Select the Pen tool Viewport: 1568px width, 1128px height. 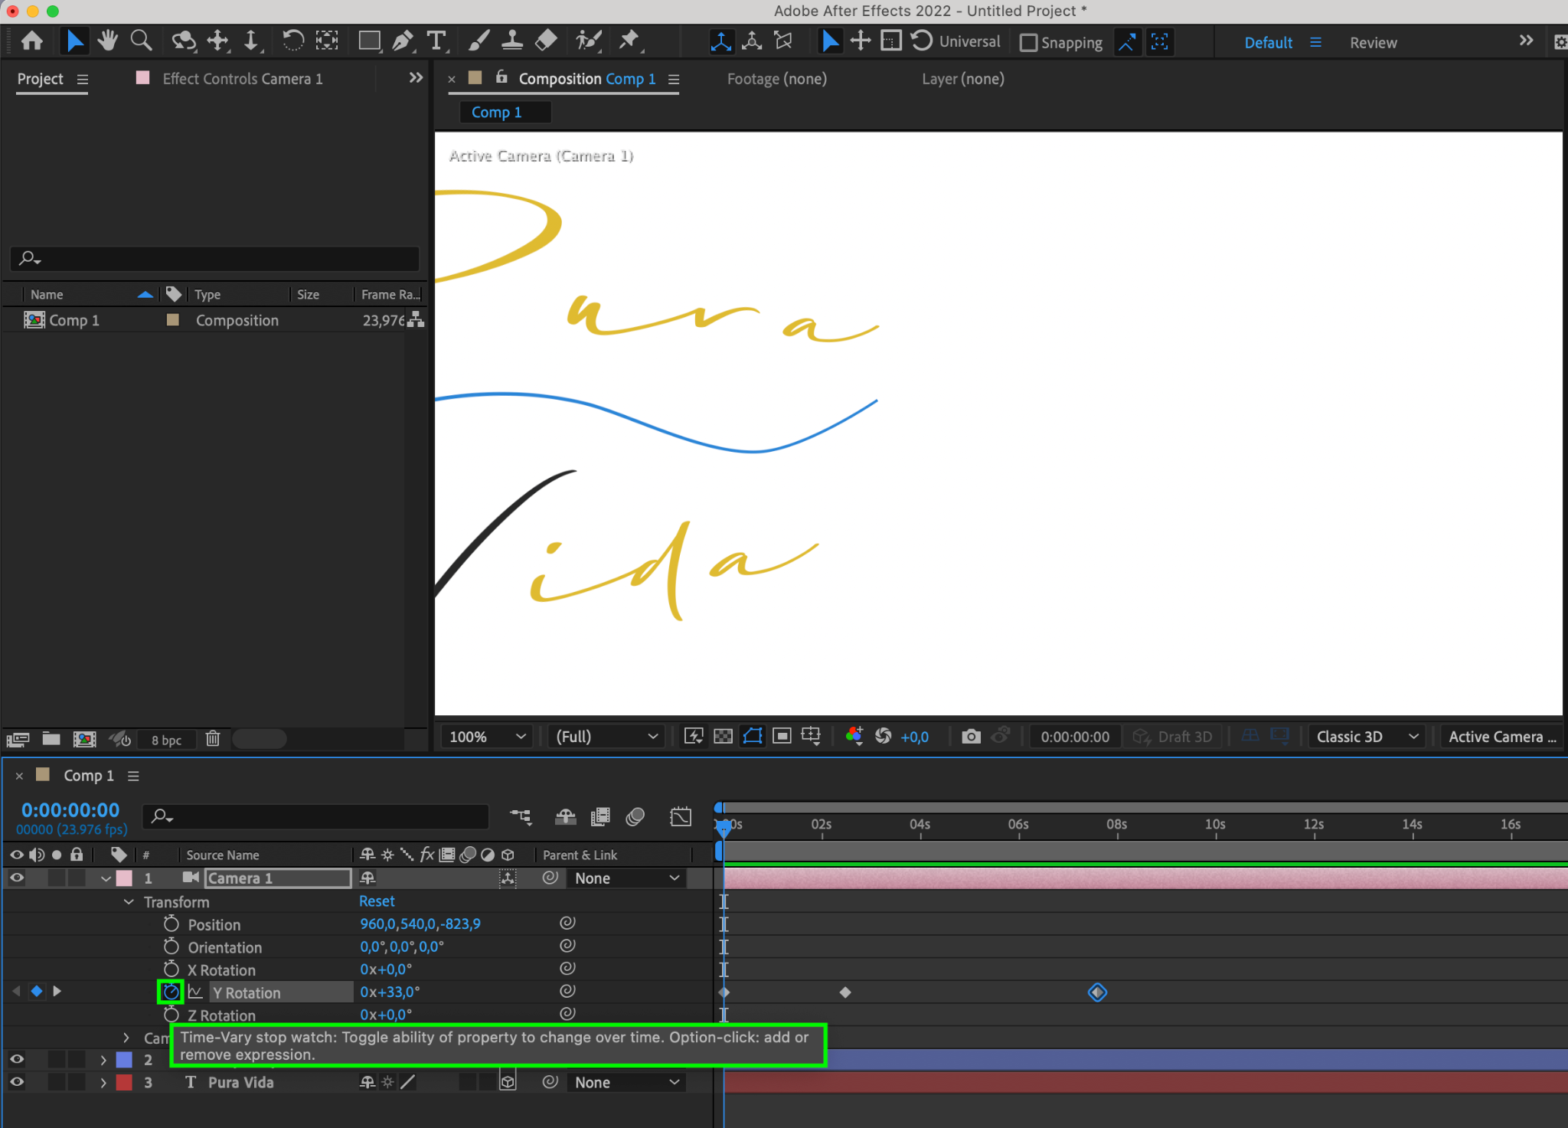click(x=403, y=41)
